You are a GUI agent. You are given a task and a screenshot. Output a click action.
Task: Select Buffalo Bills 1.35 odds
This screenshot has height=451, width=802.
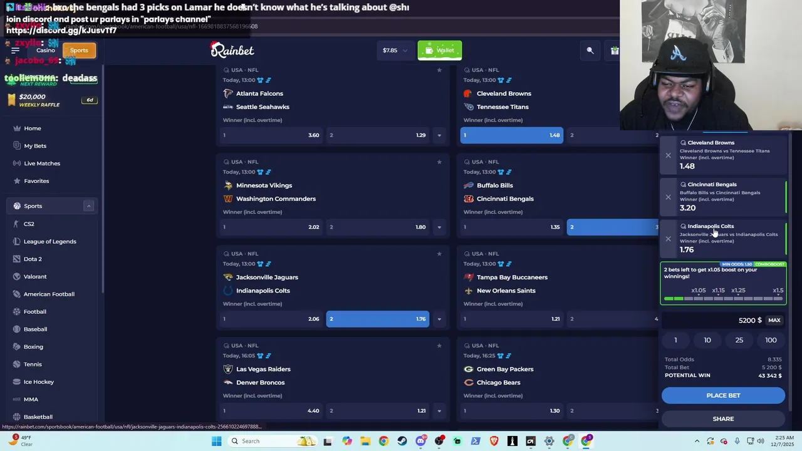tap(511, 227)
